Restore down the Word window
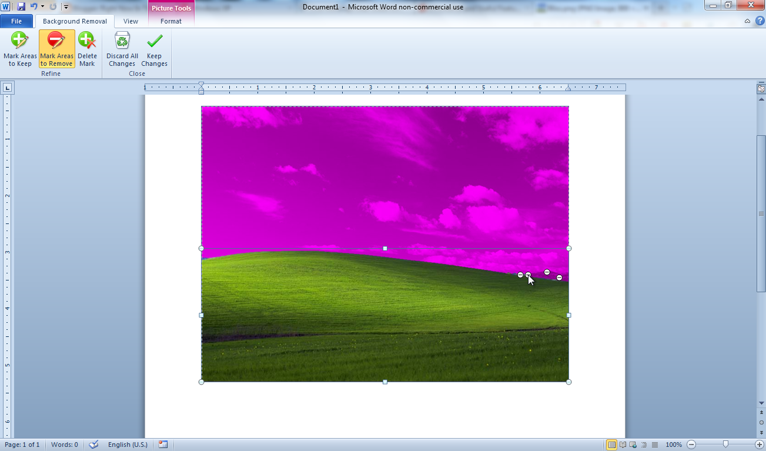The width and height of the screenshot is (766, 451). click(728, 5)
